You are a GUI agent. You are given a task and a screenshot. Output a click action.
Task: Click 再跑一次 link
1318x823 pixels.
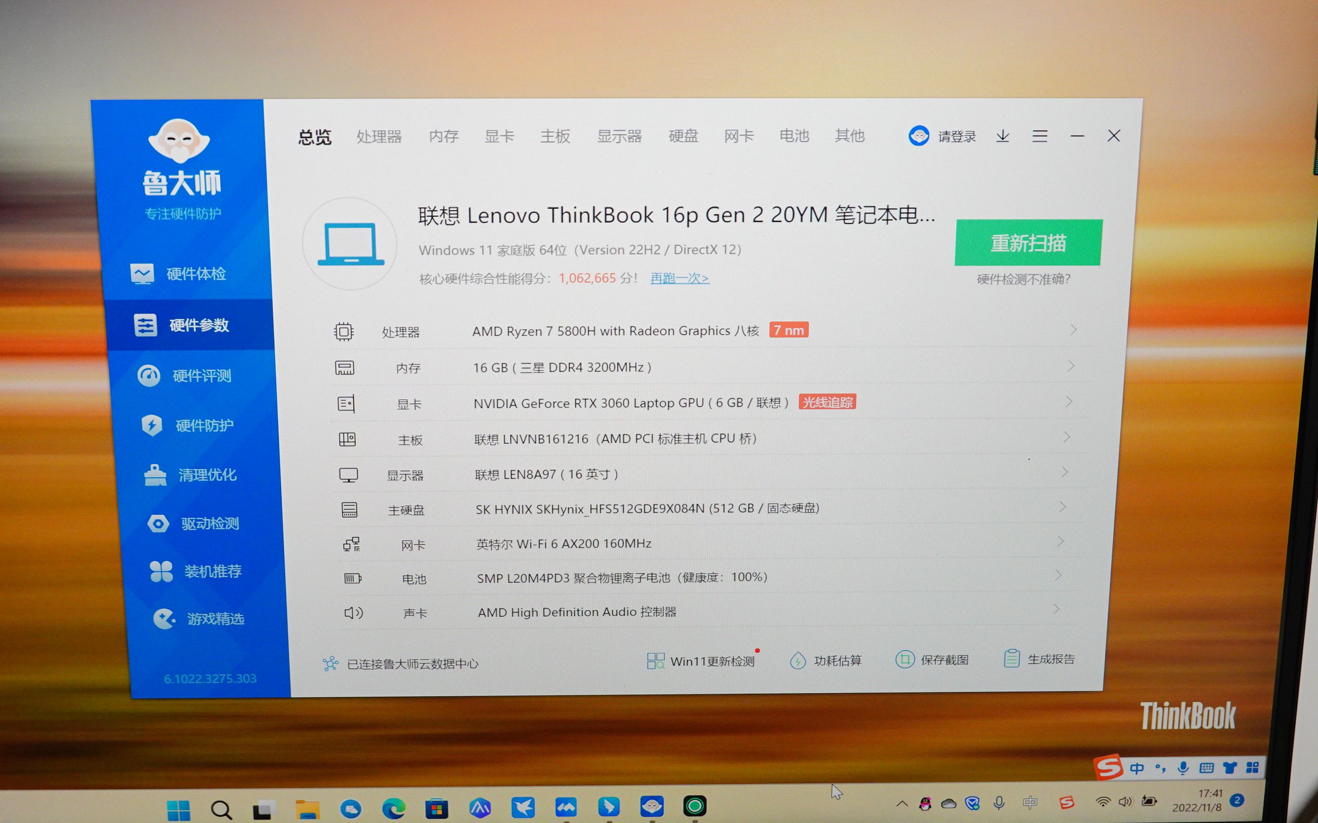pyautogui.click(x=679, y=278)
